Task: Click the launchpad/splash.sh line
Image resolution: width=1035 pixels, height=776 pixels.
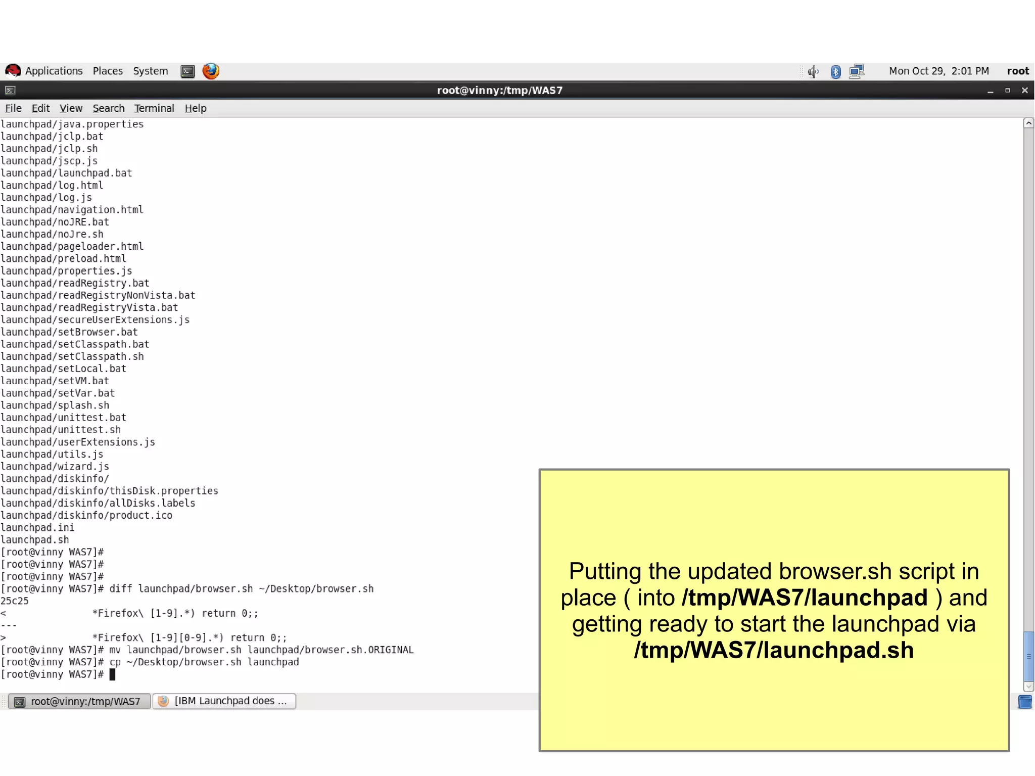Action: [x=55, y=405]
